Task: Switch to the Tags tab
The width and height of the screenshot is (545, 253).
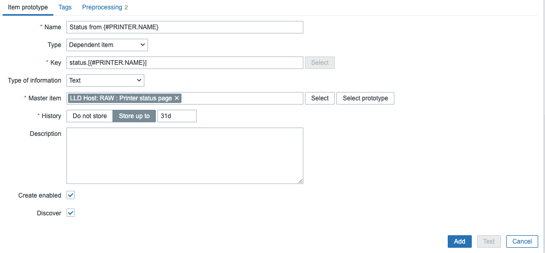Action: [x=65, y=7]
